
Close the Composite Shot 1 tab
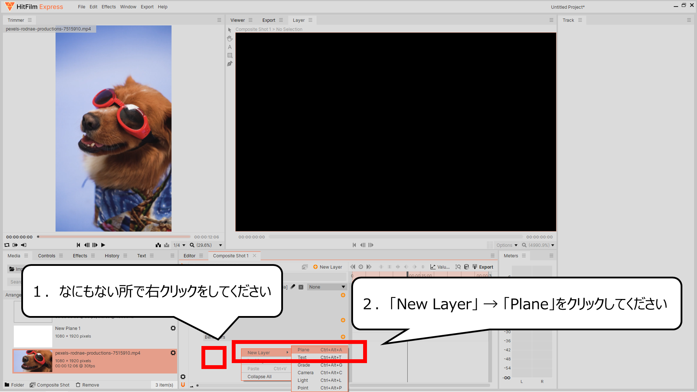click(254, 255)
